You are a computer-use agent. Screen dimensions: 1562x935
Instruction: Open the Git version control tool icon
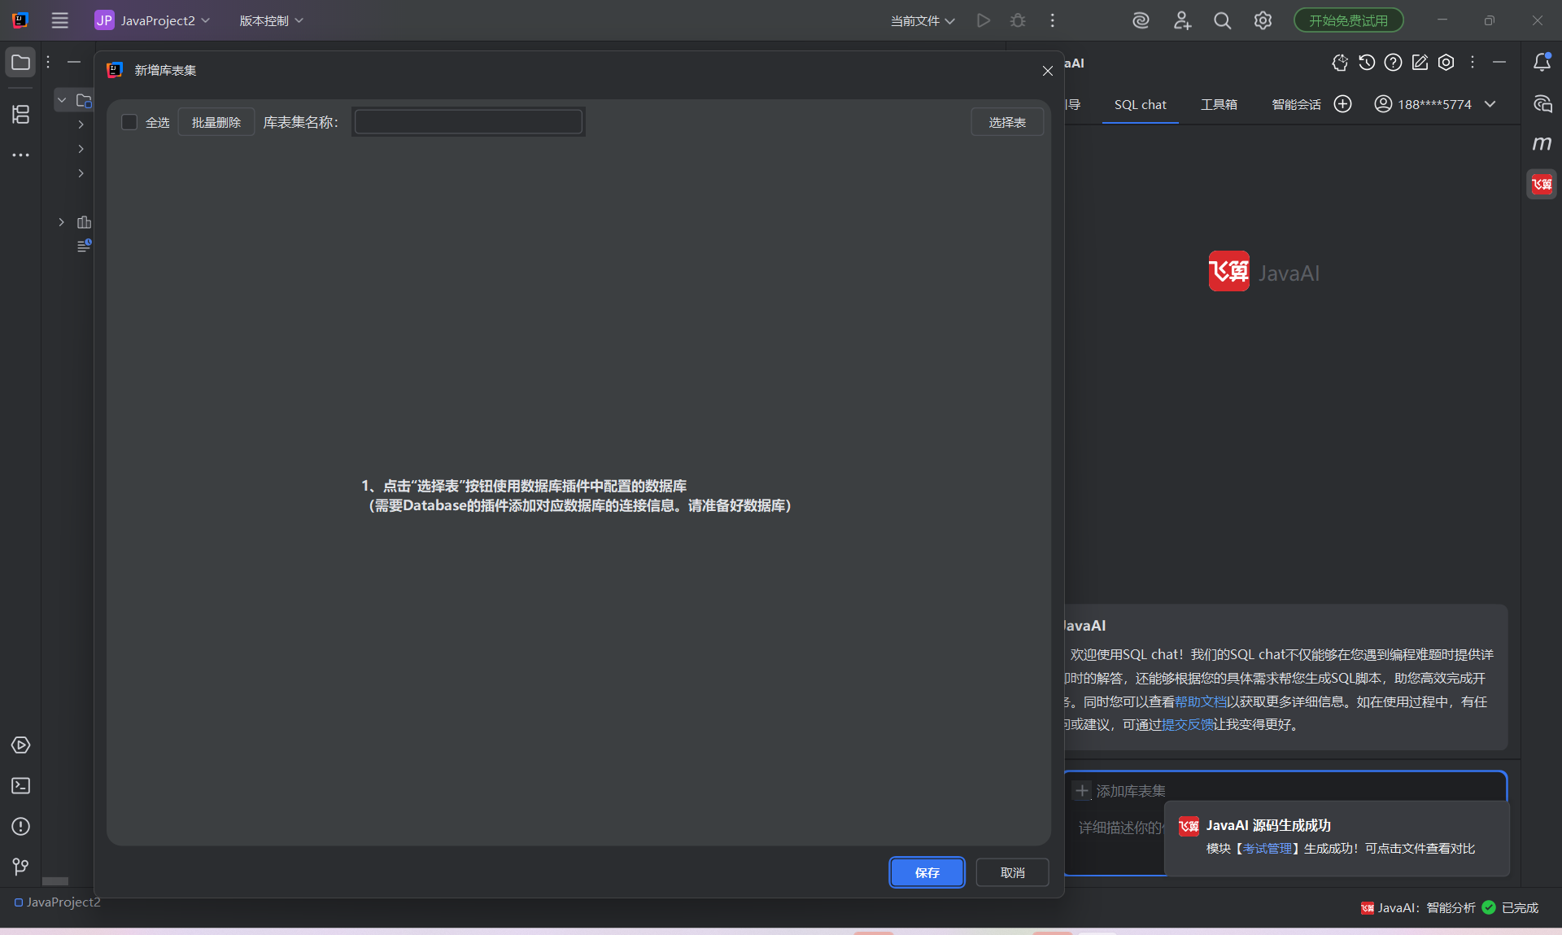(20, 867)
